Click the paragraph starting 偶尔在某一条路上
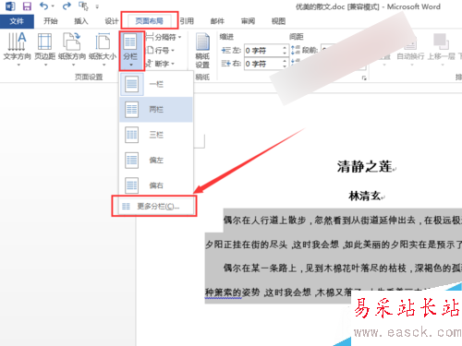 tap(343, 268)
